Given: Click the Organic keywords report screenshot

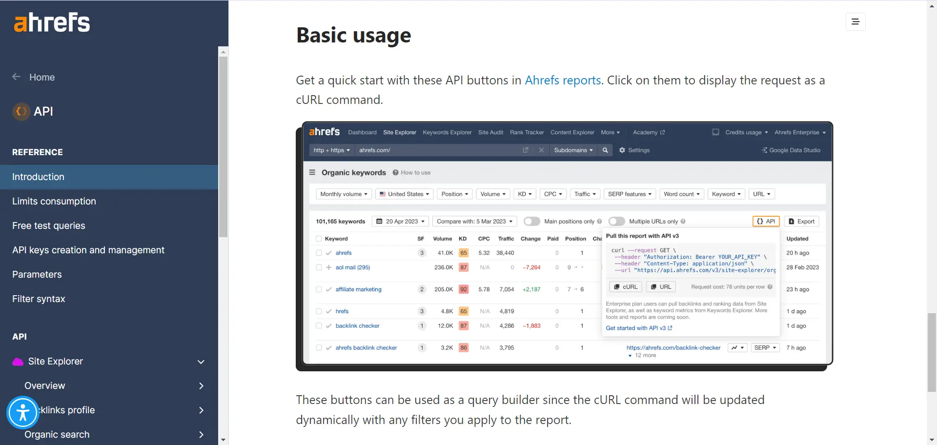Looking at the screenshot, I should coord(564,246).
